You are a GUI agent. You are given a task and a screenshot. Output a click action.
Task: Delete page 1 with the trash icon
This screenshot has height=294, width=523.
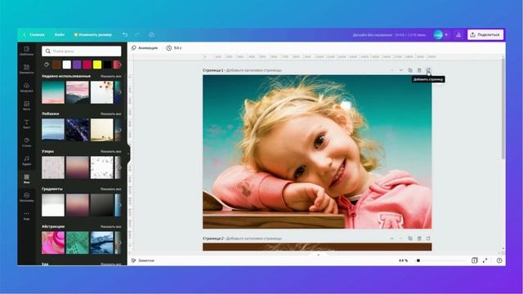click(419, 70)
